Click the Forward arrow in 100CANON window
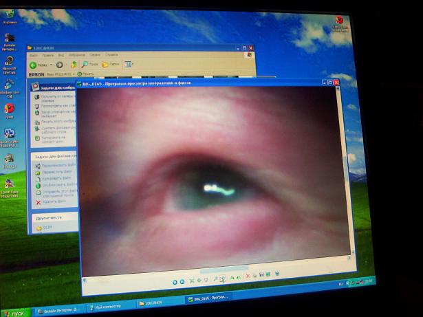This screenshot has height=317, width=423. (x=59, y=65)
